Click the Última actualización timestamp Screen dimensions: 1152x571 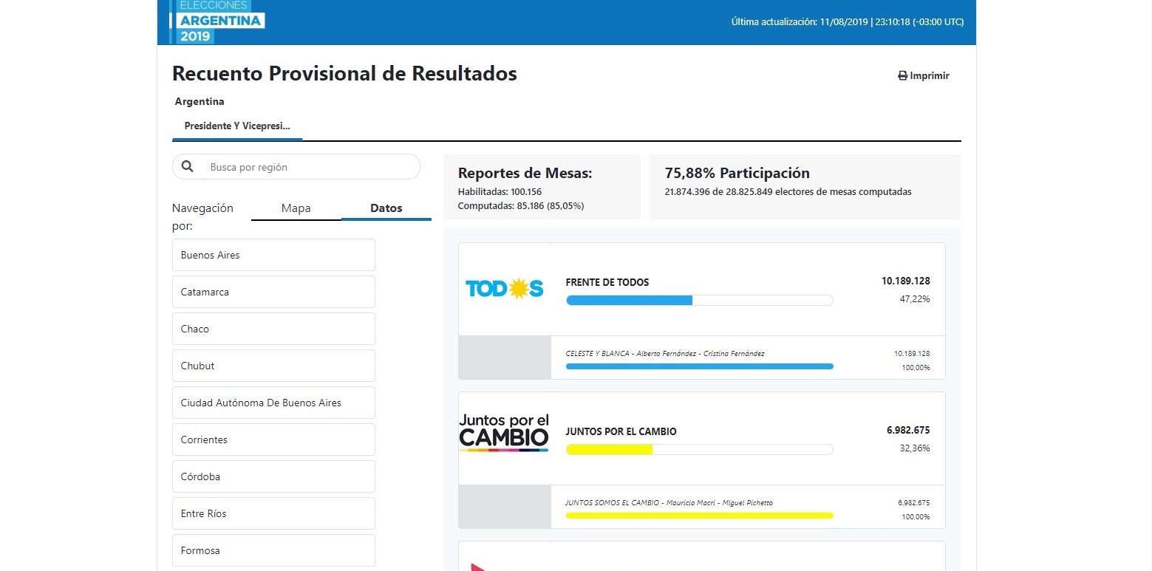click(x=848, y=22)
